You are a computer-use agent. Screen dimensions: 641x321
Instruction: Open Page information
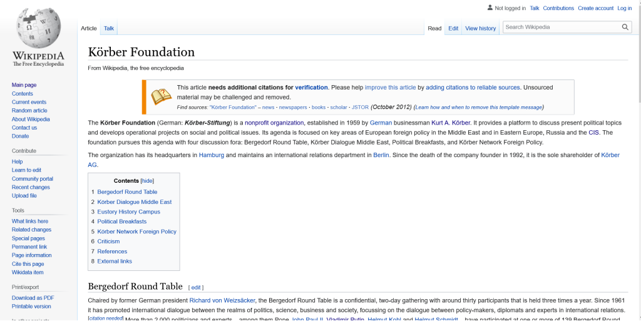tap(31, 255)
